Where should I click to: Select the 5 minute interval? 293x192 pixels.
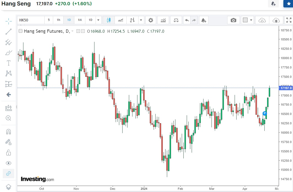[49, 20]
